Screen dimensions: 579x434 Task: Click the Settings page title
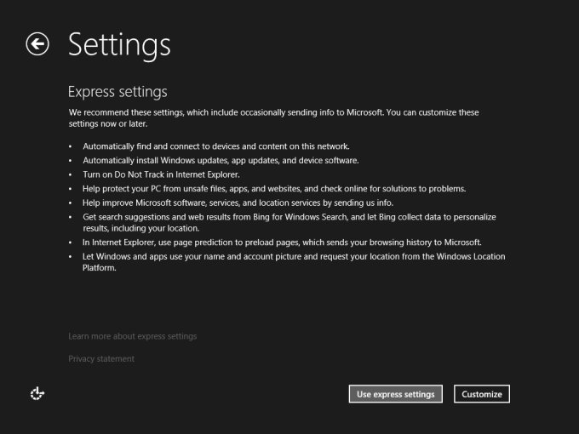pyautogui.click(x=119, y=44)
